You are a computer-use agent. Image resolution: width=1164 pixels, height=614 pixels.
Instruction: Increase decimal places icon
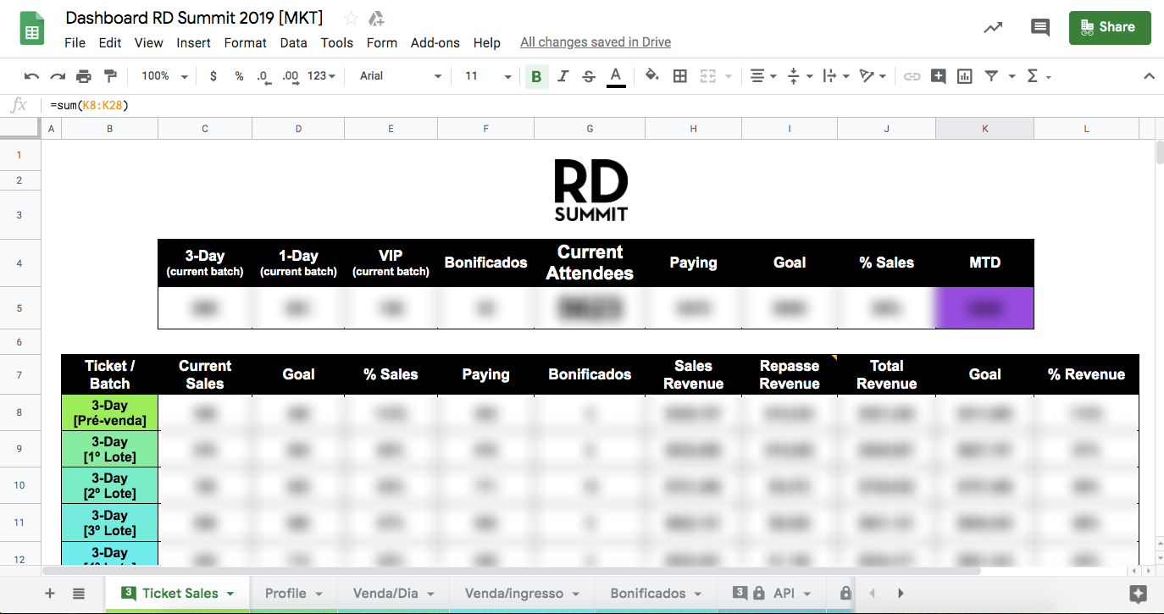(x=291, y=76)
